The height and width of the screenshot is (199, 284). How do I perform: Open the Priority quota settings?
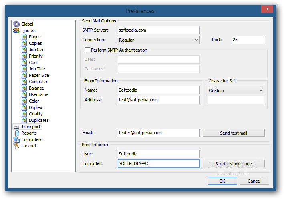coord(36,56)
